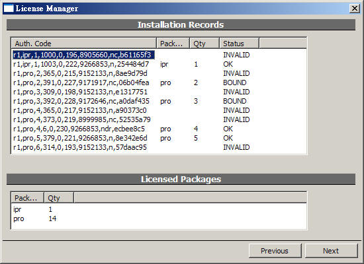Click the Next button
The height and width of the screenshot is (264, 364).
pyautogui.click(x=331, y=251)
